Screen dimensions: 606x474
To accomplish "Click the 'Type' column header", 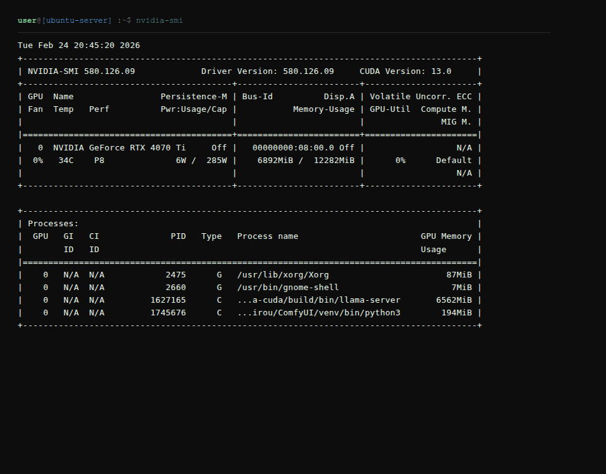I will point(211,236).
